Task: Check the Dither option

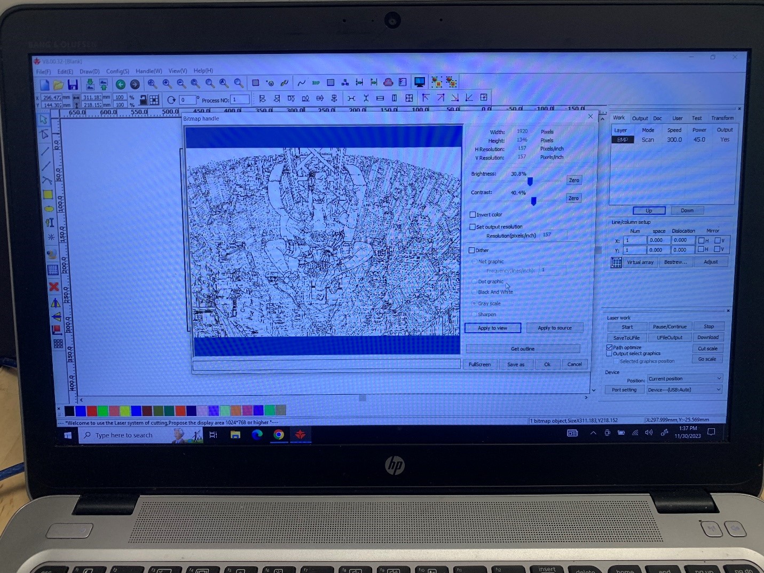Action: tap(471, 250)
